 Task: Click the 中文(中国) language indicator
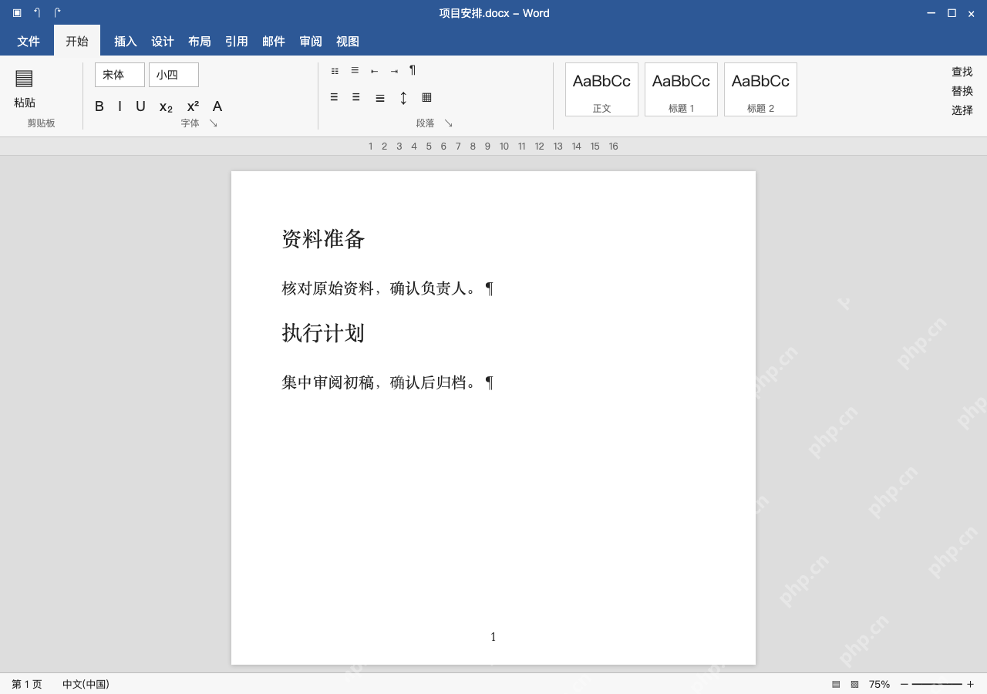pyautogui.click(x=86, y=684)
